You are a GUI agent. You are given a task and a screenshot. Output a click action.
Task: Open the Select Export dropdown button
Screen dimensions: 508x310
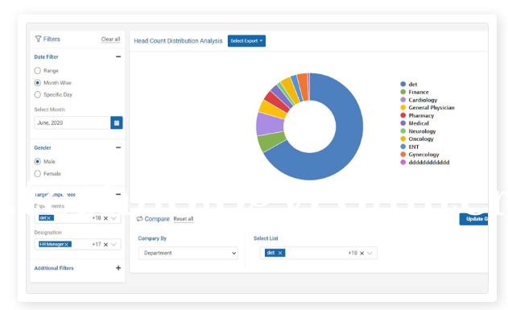click(x=246, y=41)
